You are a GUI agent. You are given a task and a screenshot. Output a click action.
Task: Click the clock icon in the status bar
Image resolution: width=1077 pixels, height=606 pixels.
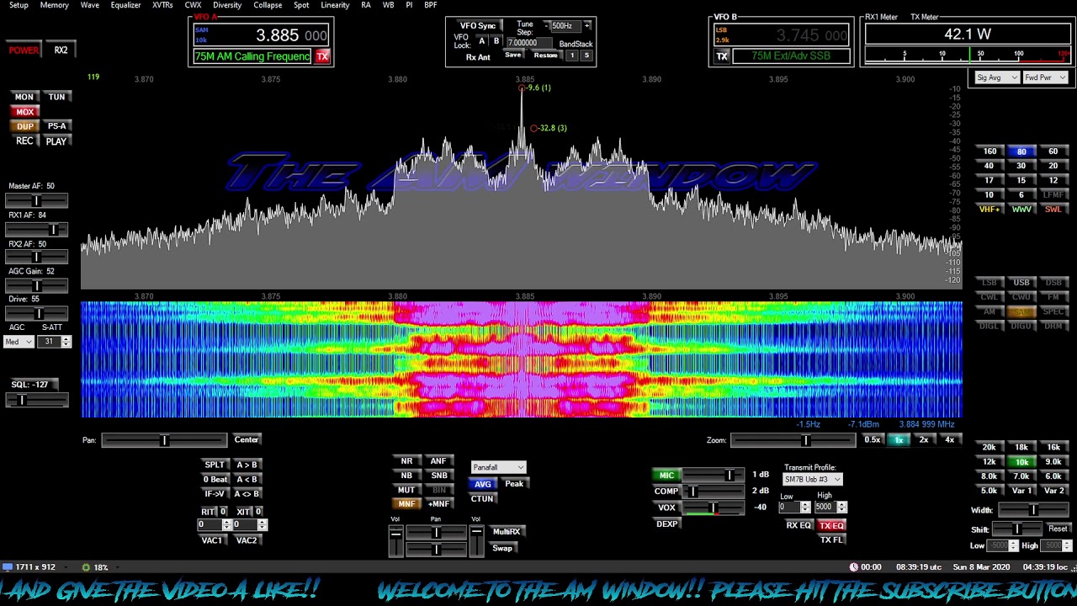point(854,567)
